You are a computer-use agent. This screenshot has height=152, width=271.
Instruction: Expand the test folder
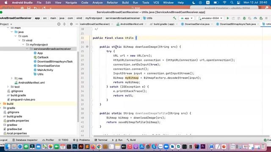(8, 87)
